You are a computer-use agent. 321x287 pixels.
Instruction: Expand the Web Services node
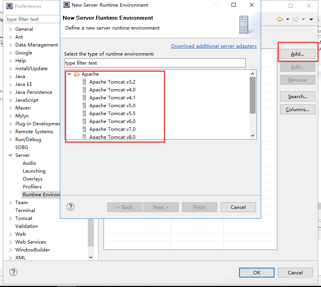click(x=11, y=242)
